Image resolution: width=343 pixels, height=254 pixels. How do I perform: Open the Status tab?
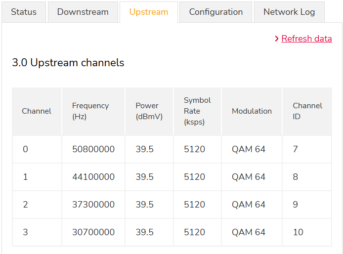(x=24, y=12)
